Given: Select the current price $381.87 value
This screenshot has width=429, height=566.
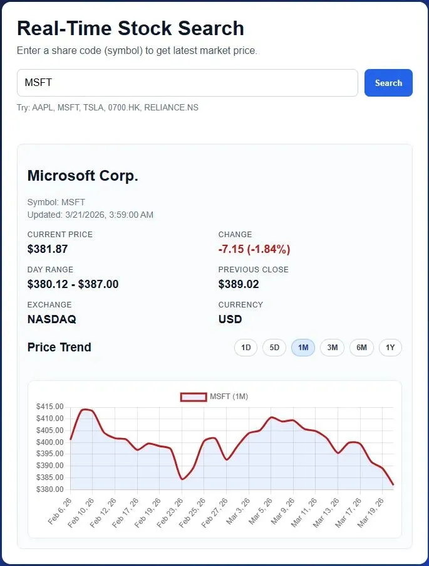Looking at the screenshot, I should [48, 249].
